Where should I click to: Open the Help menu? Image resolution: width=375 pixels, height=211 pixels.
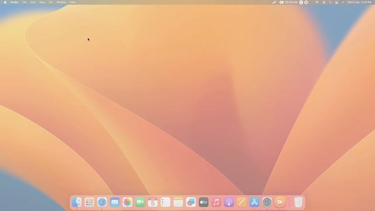pos(73,2)
